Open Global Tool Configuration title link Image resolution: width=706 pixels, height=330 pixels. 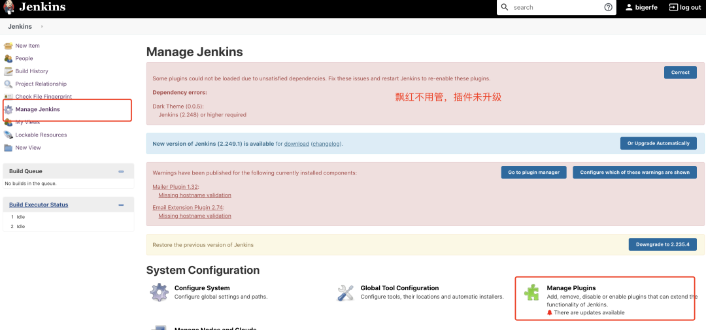click(399, 288)
